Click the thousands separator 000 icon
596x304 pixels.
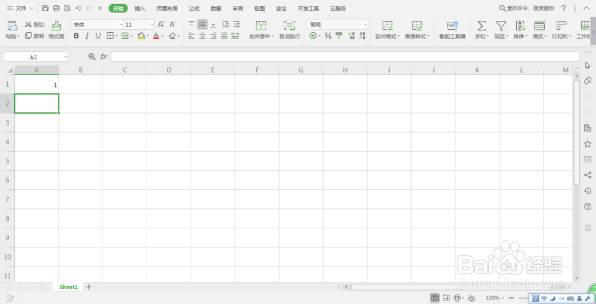339,36
